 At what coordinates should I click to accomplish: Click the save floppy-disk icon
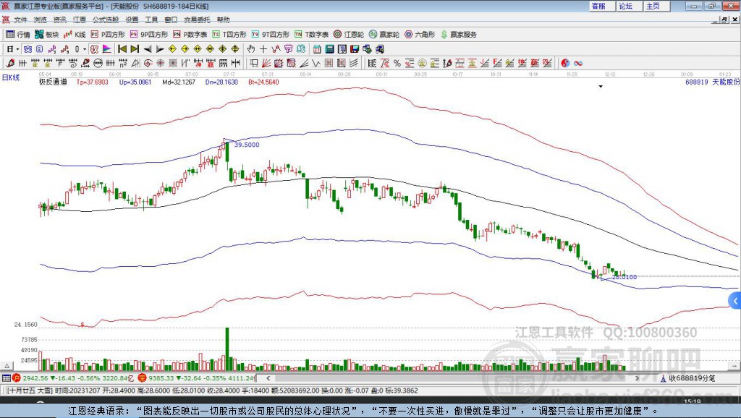click(x=355, y=48)
